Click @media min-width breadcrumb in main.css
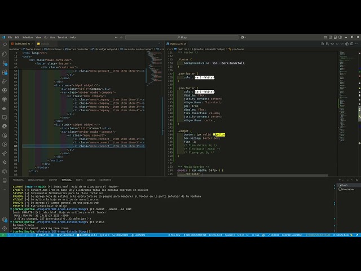This screenshot has height=271, width=361. tap(209, 49)
